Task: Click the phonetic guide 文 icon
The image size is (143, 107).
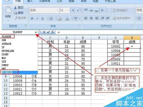Action: point(76,19)
